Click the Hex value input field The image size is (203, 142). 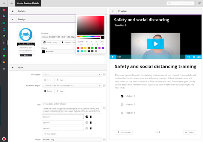click(80, 42)
